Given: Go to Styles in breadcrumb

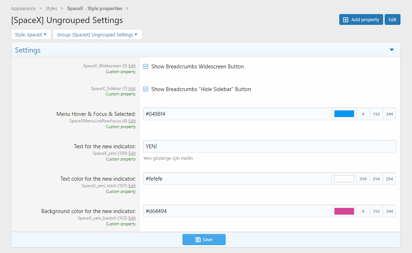Looking at the screenshot, I should coord(51,8).
